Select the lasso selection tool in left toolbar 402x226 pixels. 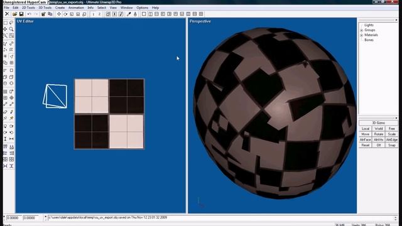11,23
